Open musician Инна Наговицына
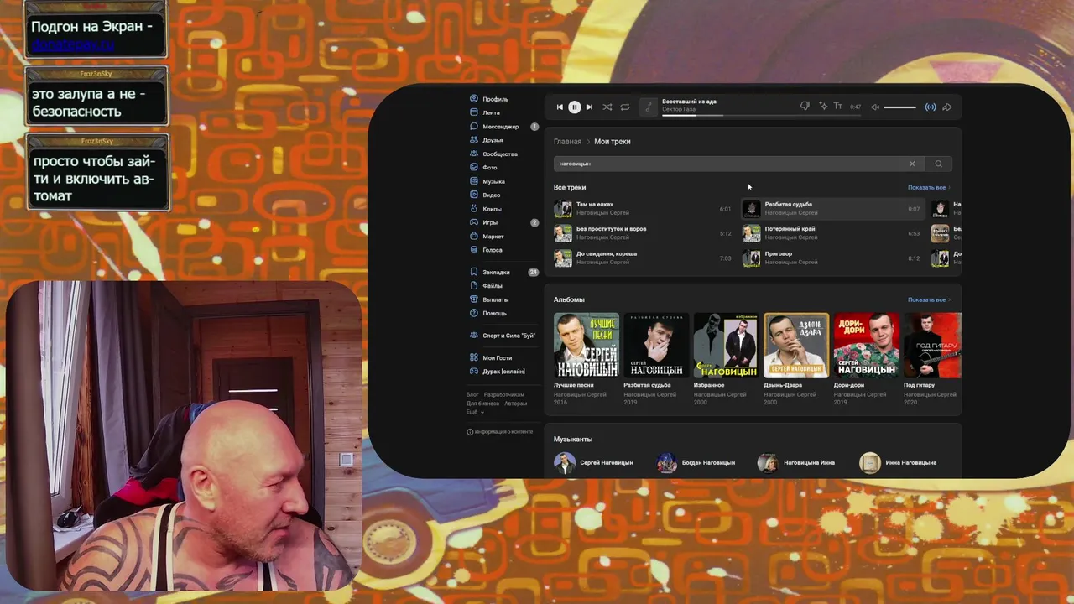The width and height of the screenshot is (1074, 604). pos(899,462)
